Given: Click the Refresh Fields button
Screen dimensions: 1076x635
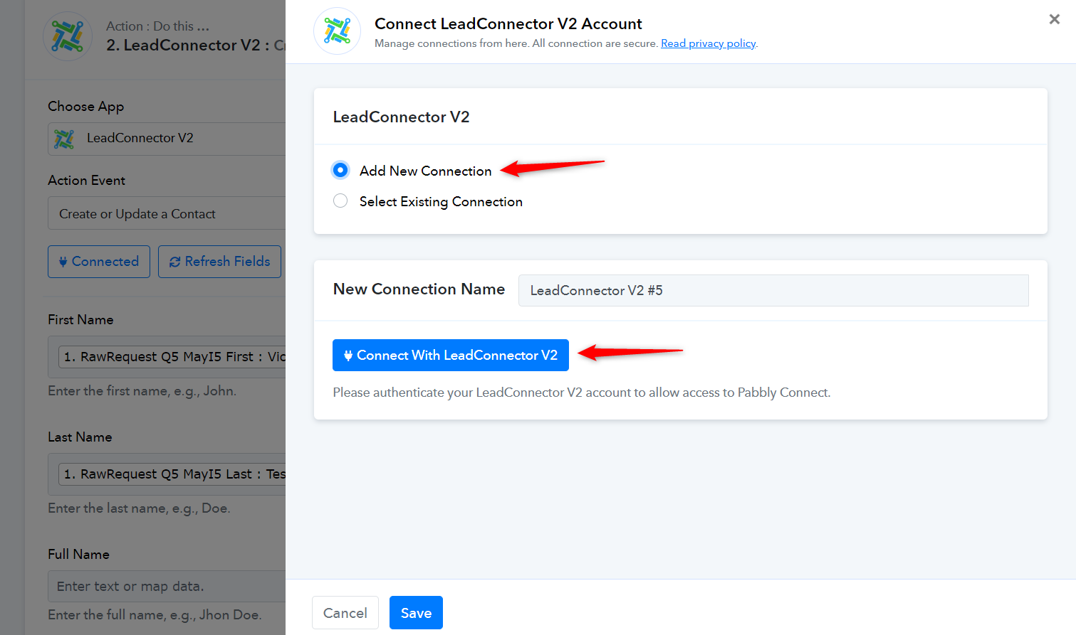Looking at the screenshot, I should 219,262.
